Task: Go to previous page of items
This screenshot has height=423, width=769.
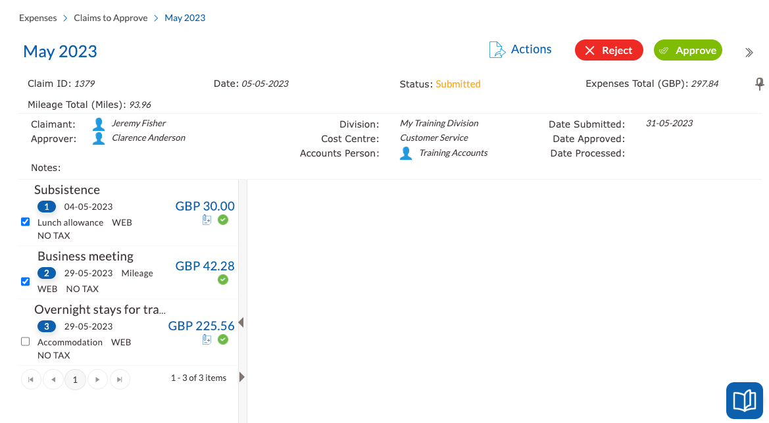Action: [53, 380]
